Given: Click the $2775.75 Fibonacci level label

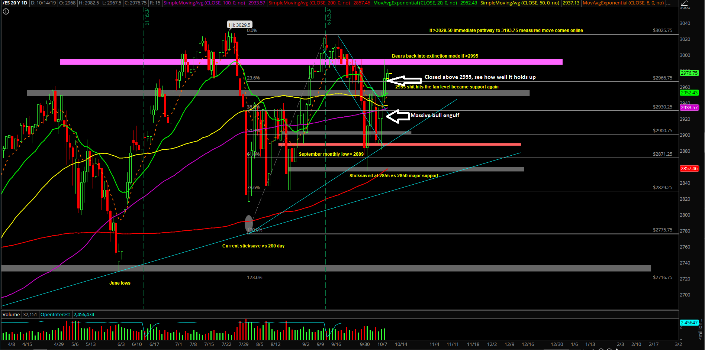Looking at the screenshot, I should [663, 230].
